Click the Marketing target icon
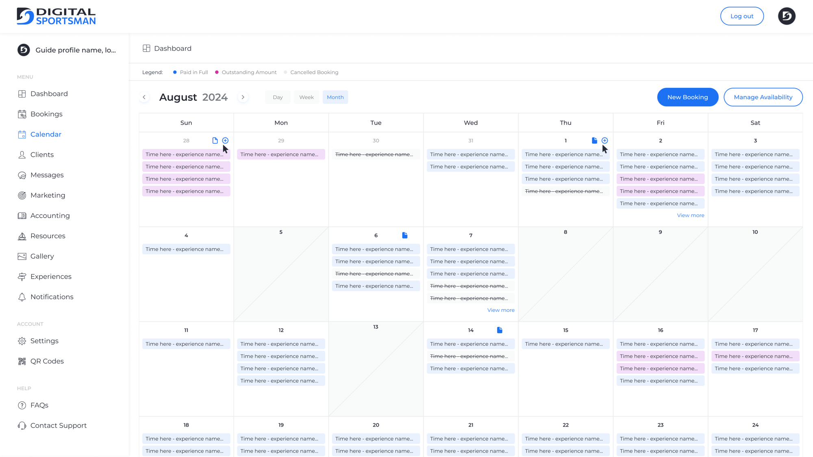This screenshot has height=457, width=813. click(x=22, y=195)
